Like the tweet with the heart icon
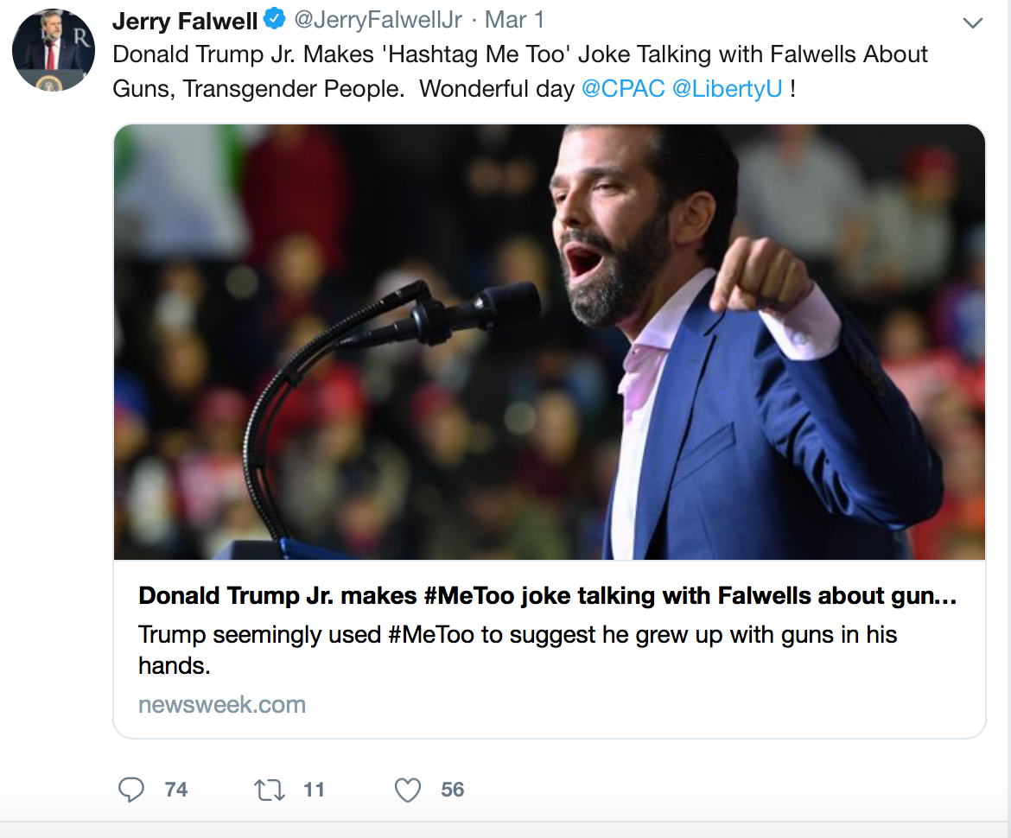The height and width of the screenshot is (838, 1011). [408, 790]
